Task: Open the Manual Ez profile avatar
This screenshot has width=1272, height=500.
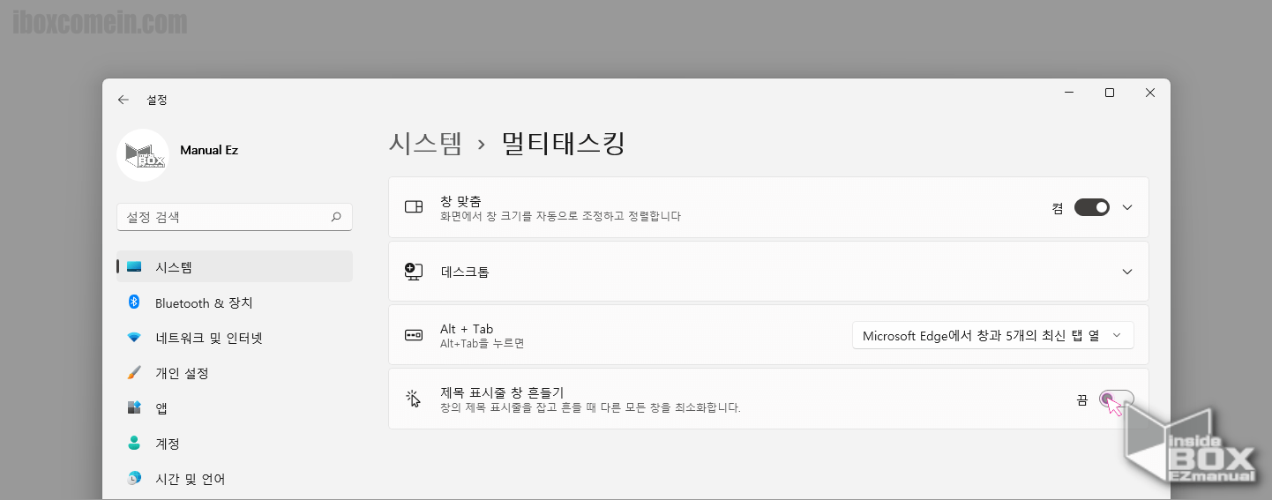Action: [x=143, y=155]
